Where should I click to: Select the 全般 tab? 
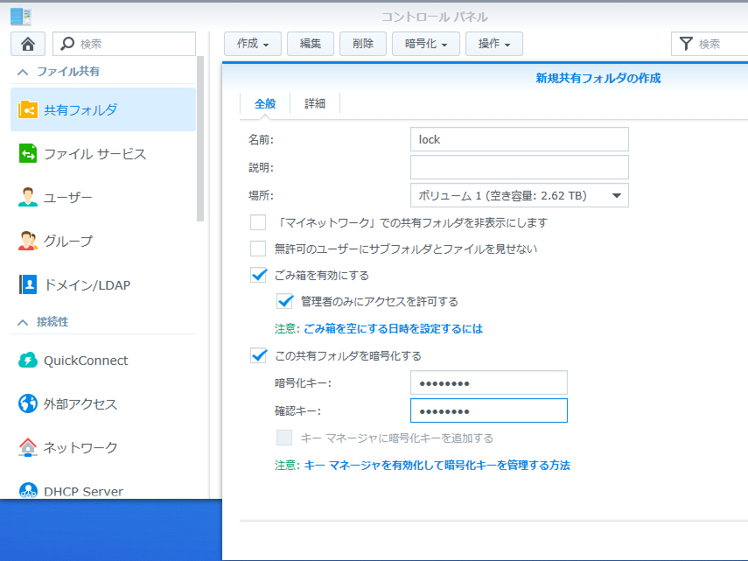265,103
